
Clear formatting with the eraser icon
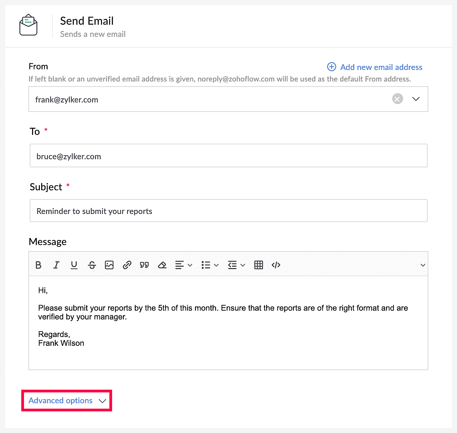[162, 265]
